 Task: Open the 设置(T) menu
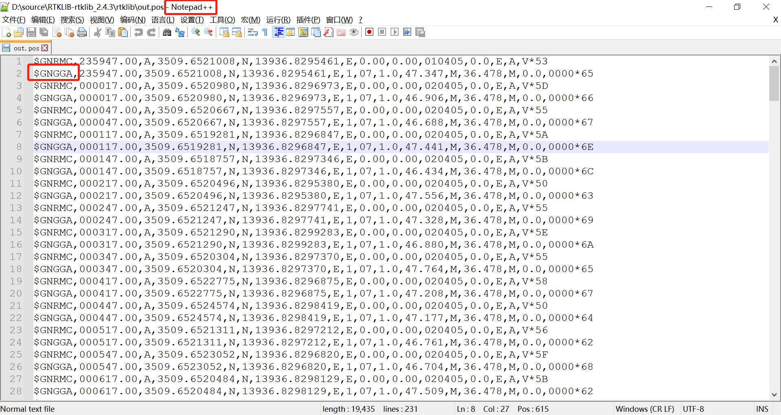click(192, 20)
